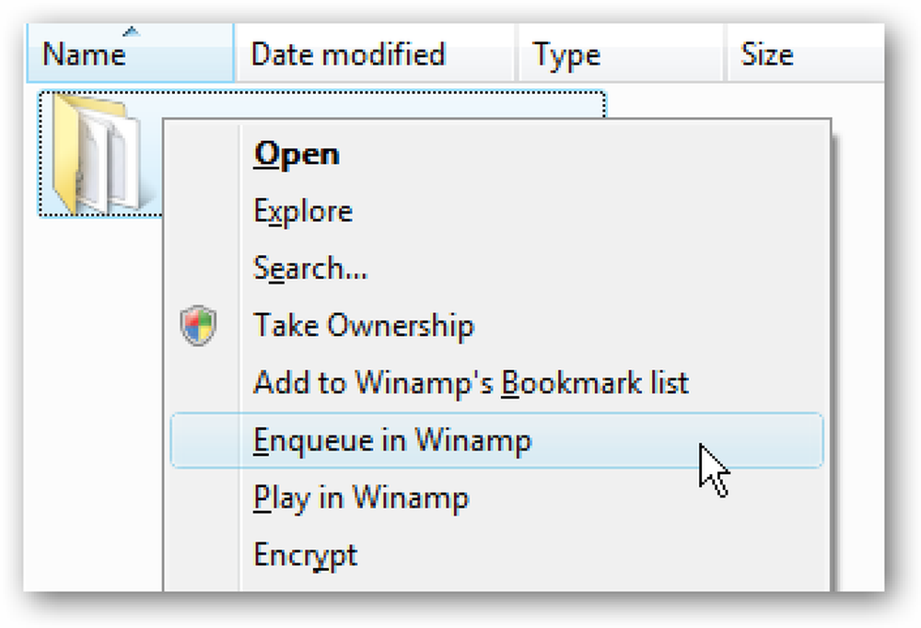Image resolution: width=921 pixels, height=628 pixels.
Task: Add folder to Winamp's Bookmark list
Action: click(x=496, y=382)
